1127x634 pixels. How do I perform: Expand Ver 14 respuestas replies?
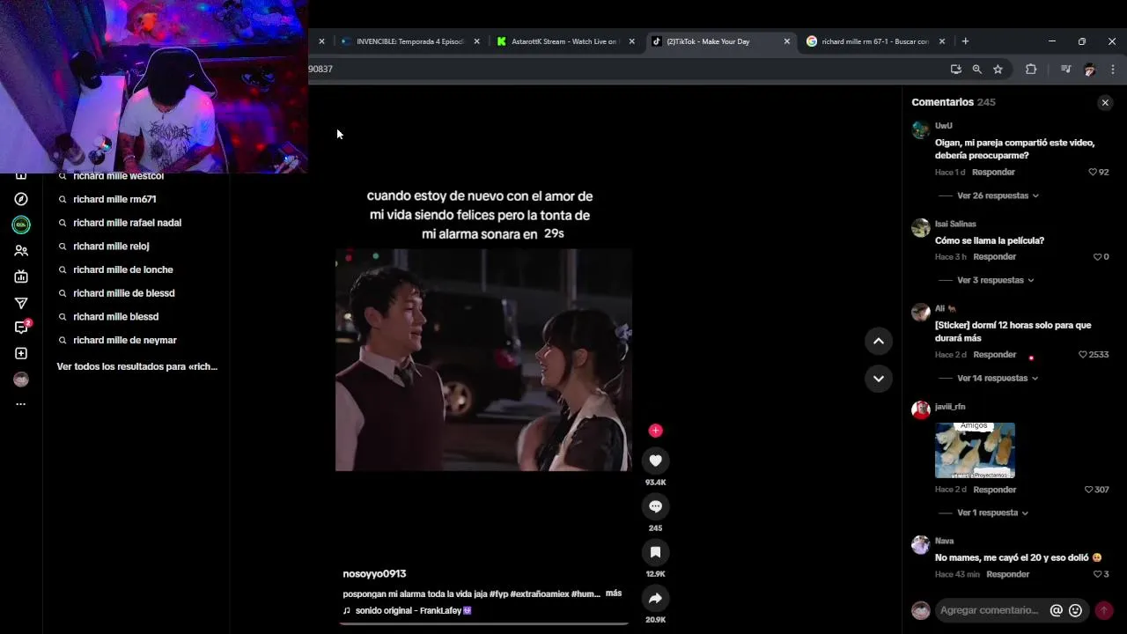pos(998,378)
